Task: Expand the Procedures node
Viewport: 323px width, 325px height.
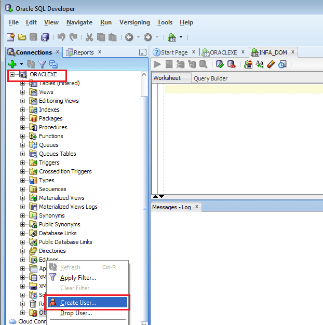Action: [x=22, y=127]
